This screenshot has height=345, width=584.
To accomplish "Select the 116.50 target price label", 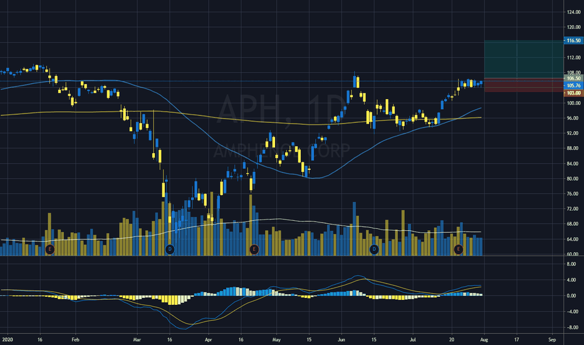I will tap(573, 40).
